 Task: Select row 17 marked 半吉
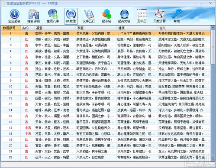tap(106, 128)
